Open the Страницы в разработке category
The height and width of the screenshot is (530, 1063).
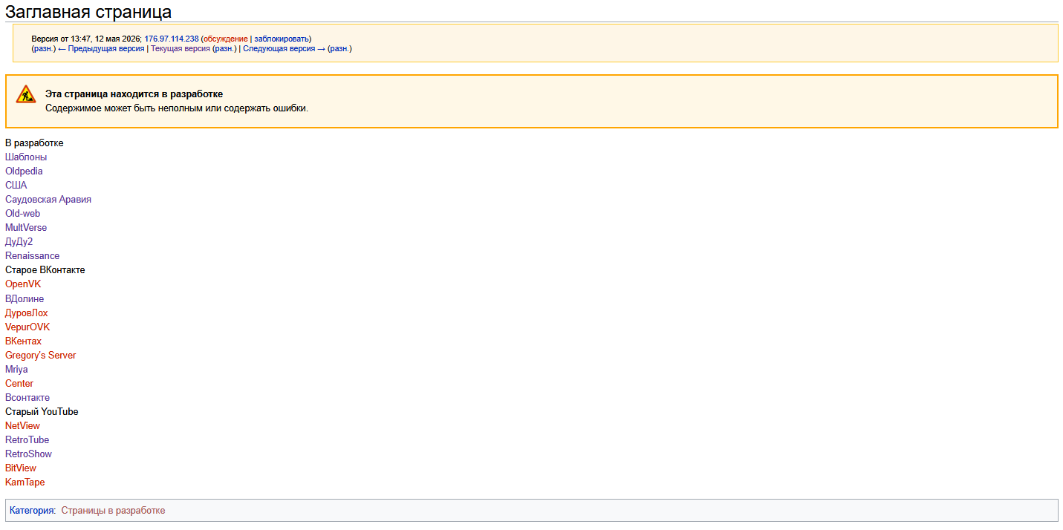coord(113,511)
